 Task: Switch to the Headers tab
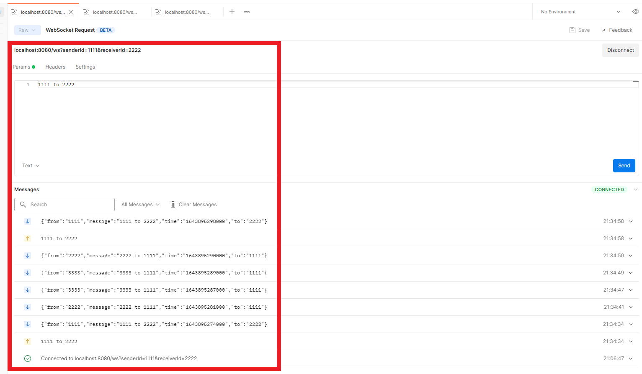[x=55, y=67]
